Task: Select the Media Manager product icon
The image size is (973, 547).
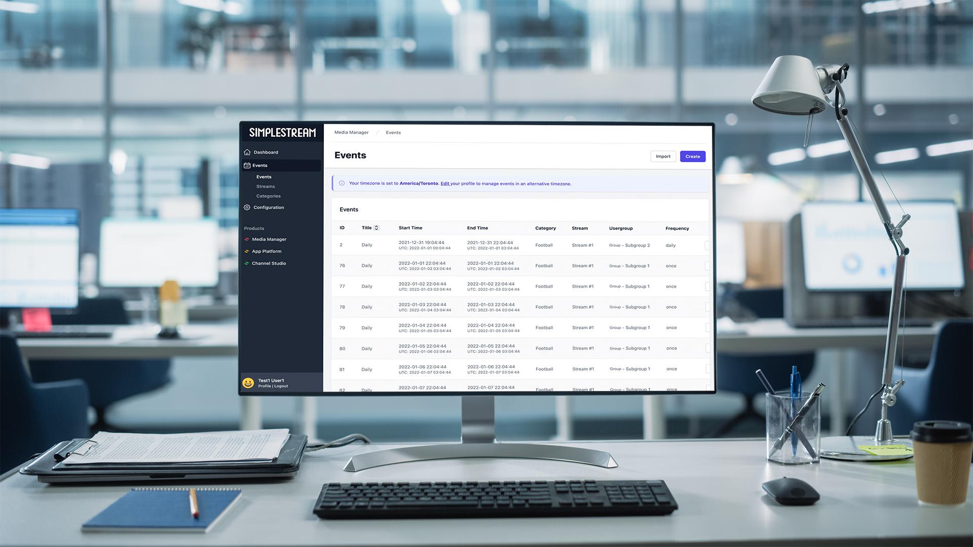Action: (x=247, y=239)
